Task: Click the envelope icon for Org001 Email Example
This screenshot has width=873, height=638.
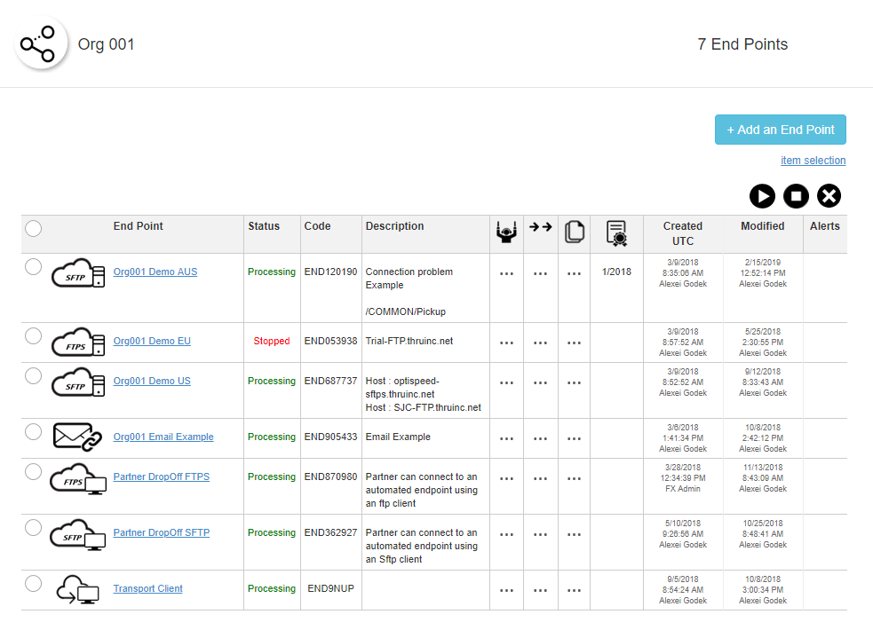Action: click(x=78, y=437)
